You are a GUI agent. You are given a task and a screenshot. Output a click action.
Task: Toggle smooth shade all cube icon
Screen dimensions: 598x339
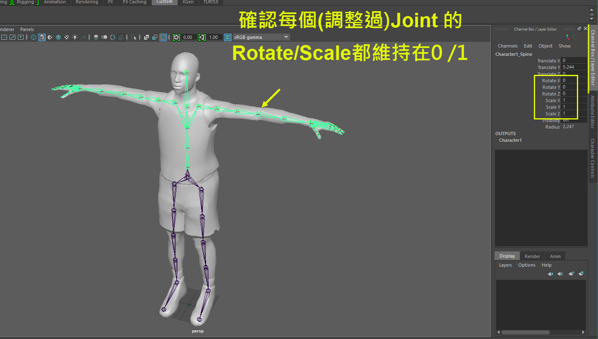[x=42, y=37]
